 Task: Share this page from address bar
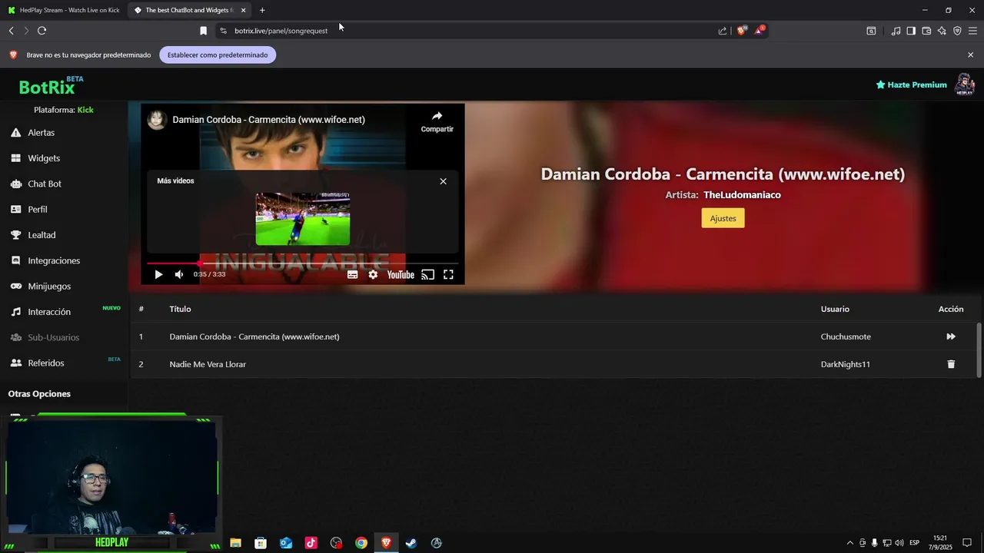click(x=723, y=31)
